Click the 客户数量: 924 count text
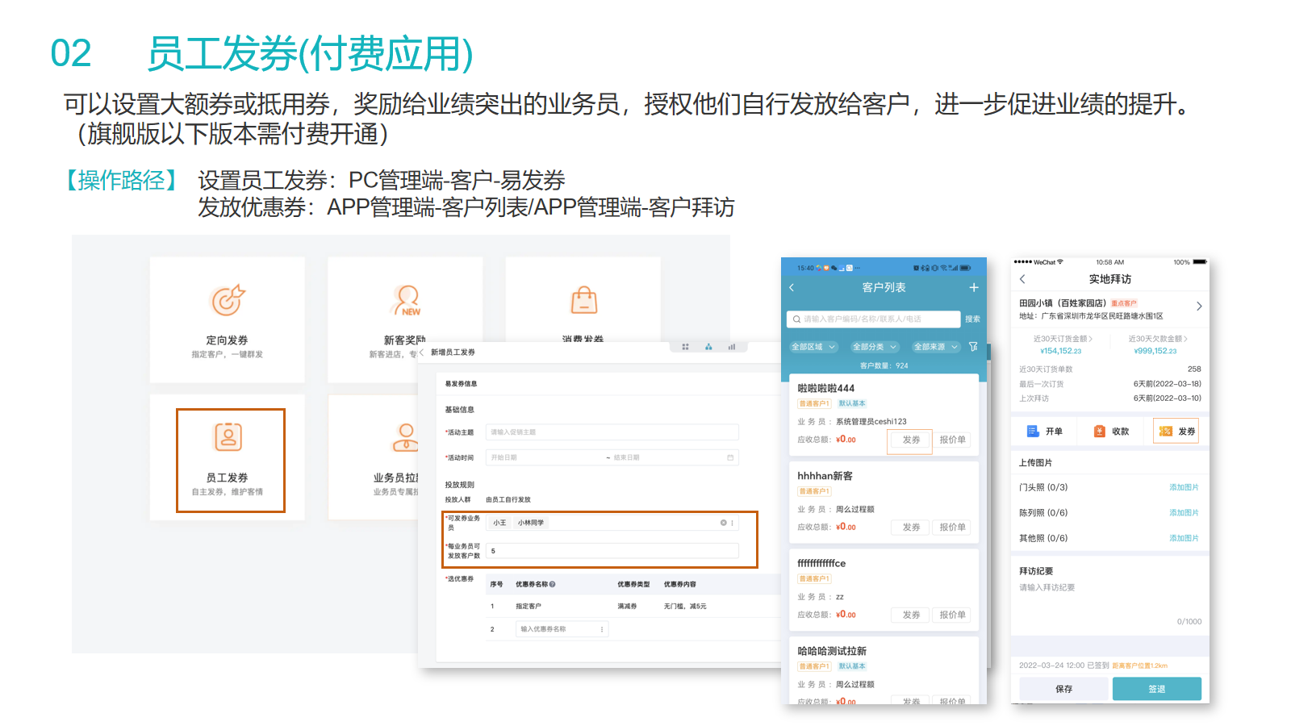 (884, 365)
